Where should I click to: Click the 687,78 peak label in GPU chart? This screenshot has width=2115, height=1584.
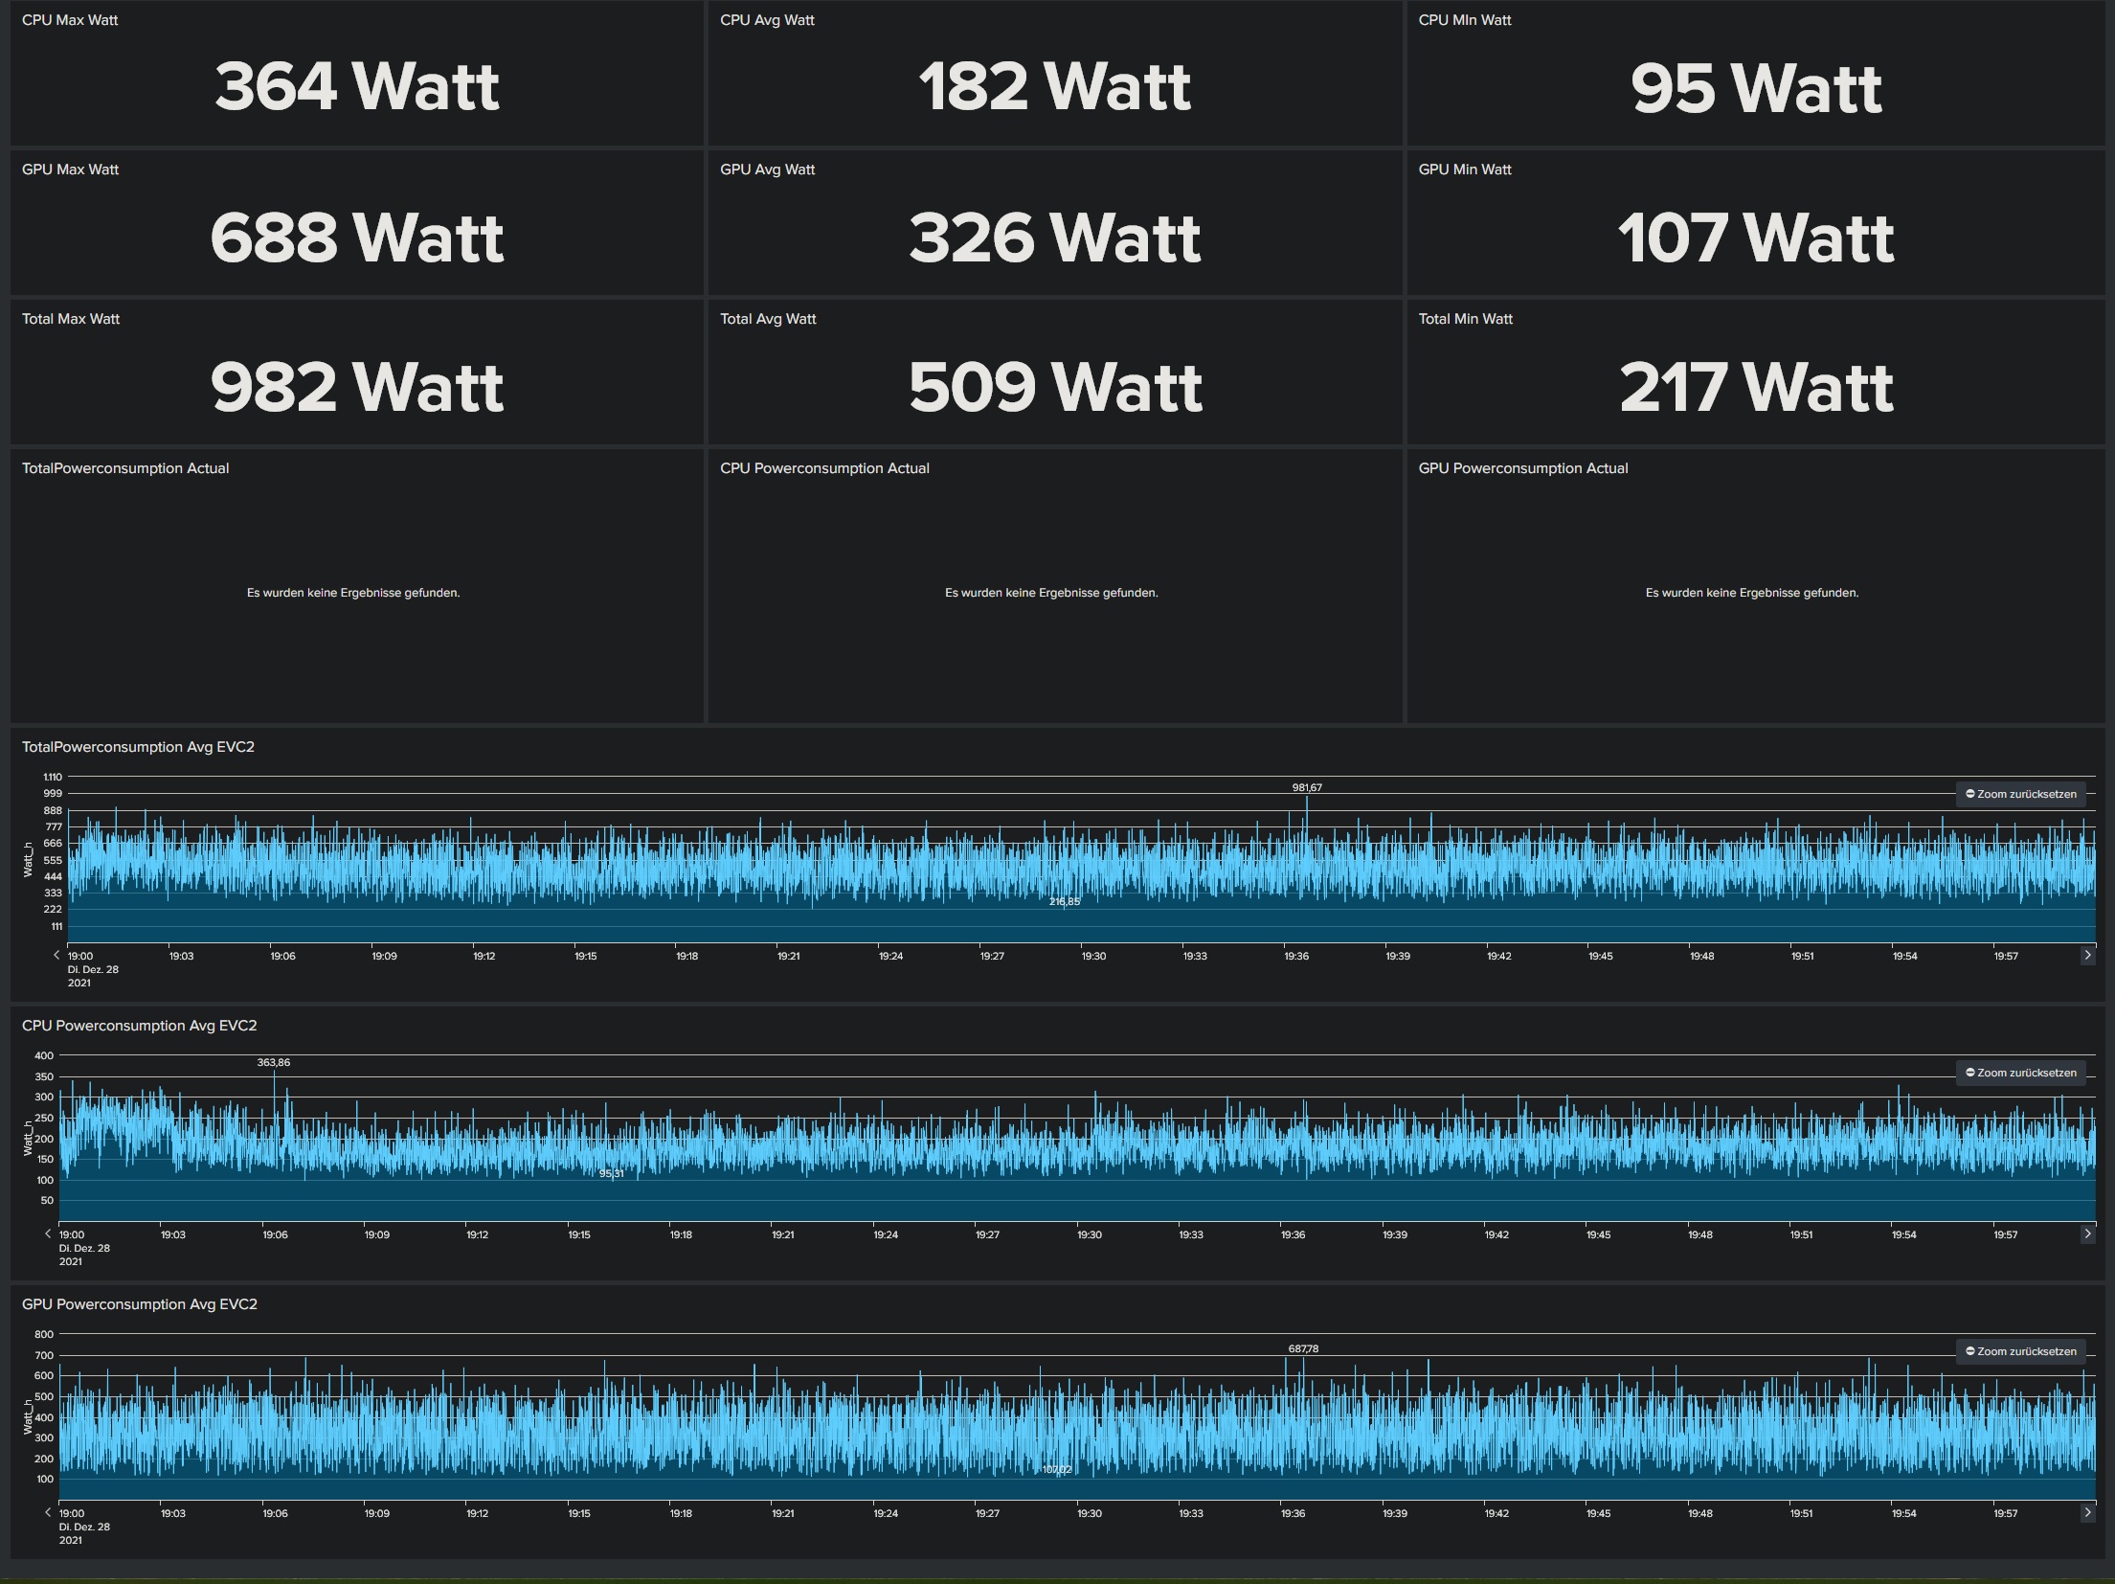point(1303,1348)
